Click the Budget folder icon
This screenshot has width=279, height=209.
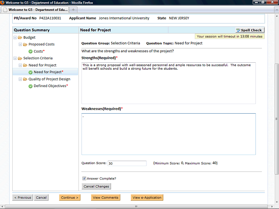(20, 37)
